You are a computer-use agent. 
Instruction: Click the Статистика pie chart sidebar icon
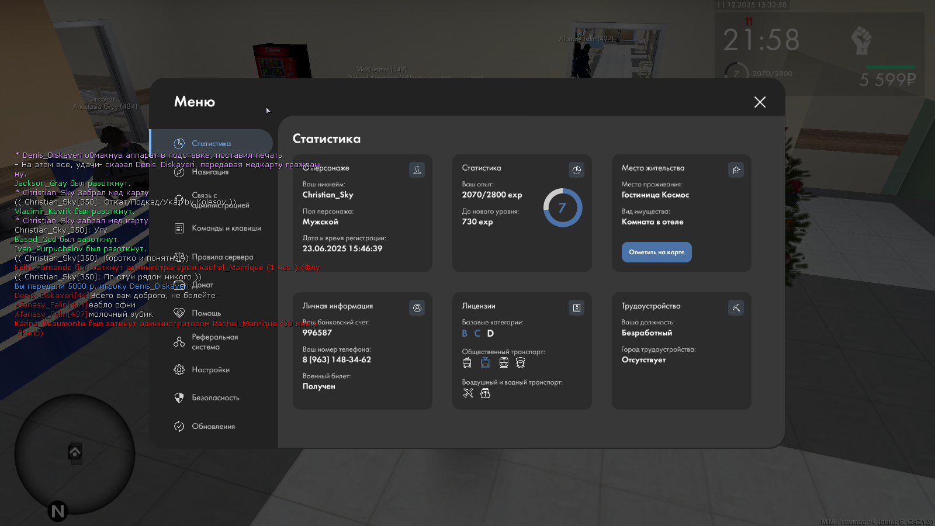[x=179, y=143]
